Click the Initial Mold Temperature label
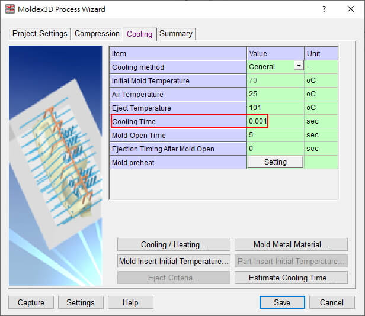 [178, 80]
